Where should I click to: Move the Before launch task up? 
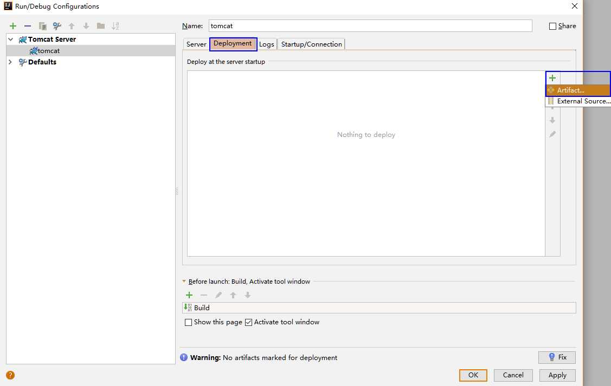(233, 296)
